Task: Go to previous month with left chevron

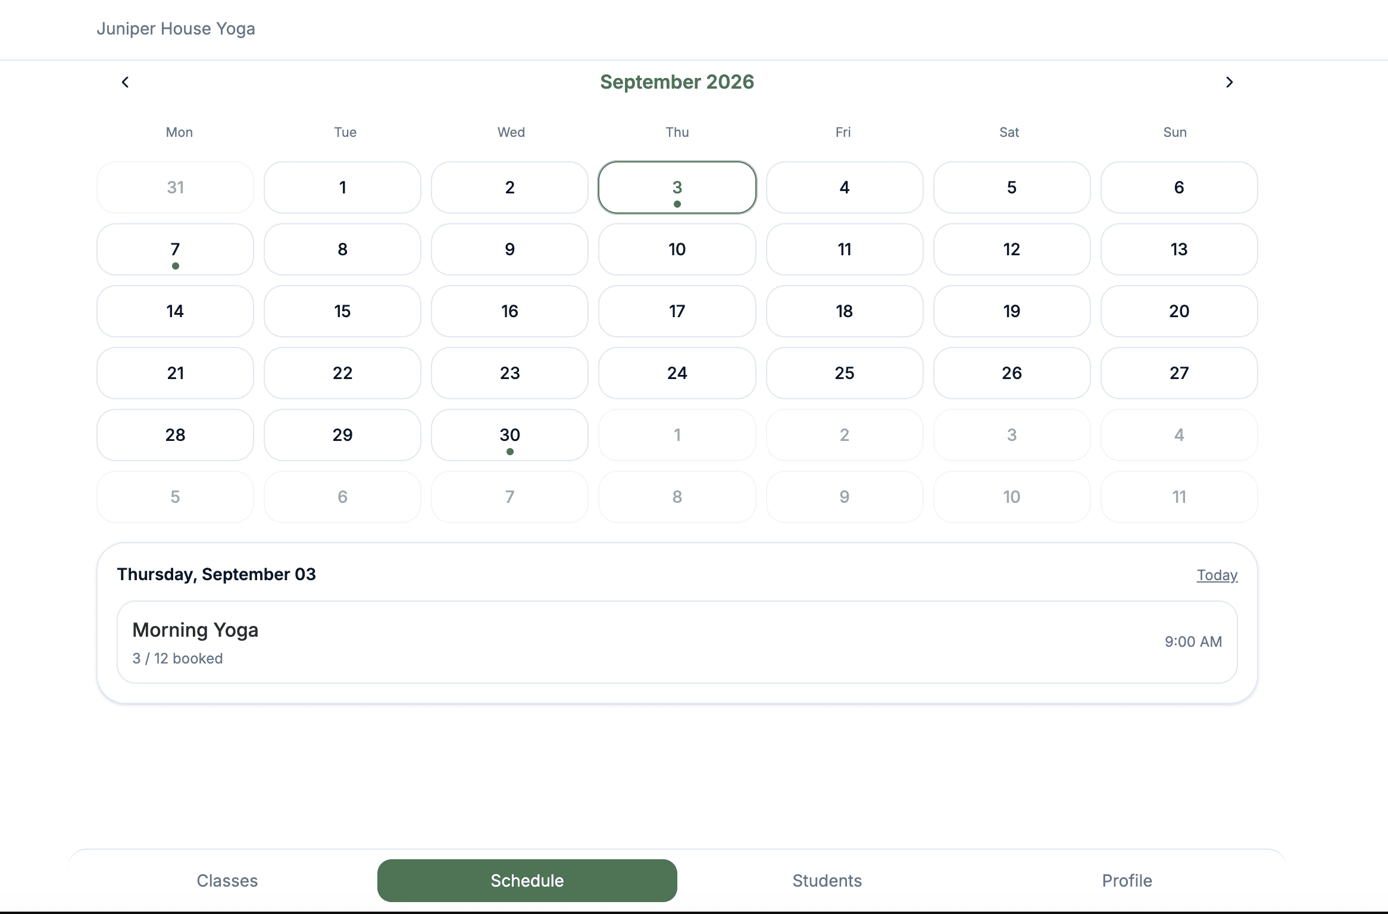Action: (x=125, y=82)
